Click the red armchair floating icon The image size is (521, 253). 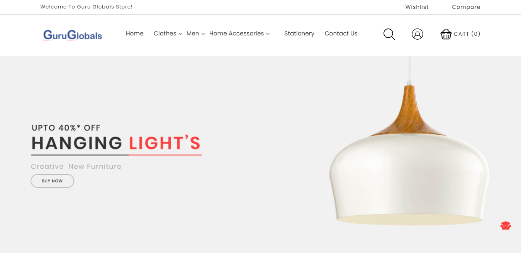tap(506, 226)
